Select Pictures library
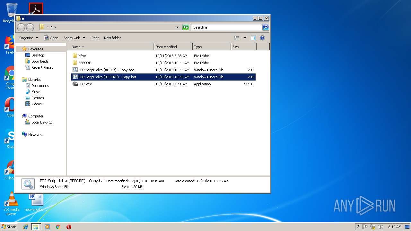Viewport: 411px width, 231px height. tap(38, 98)
